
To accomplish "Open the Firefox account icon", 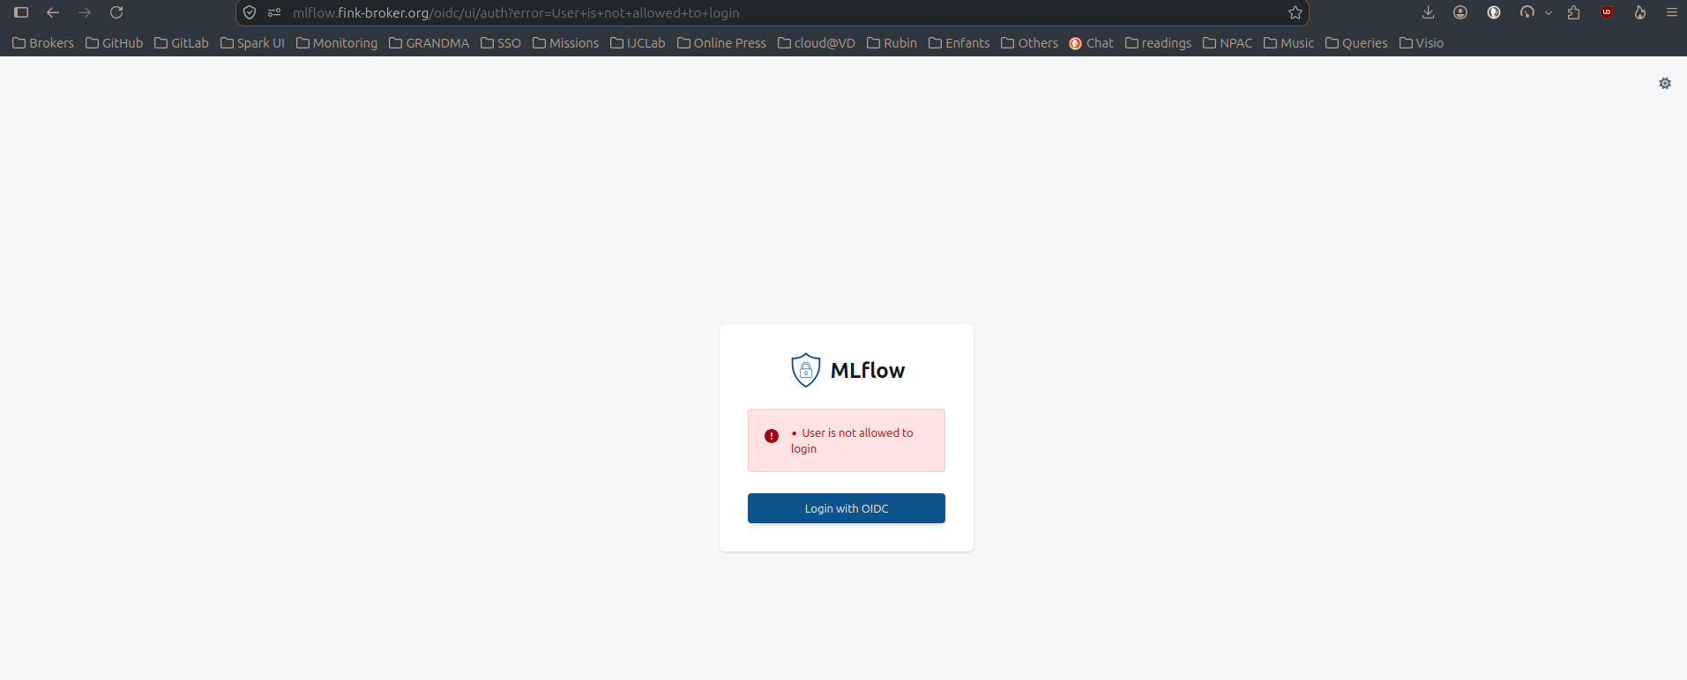I will (x=1460, y=12).
